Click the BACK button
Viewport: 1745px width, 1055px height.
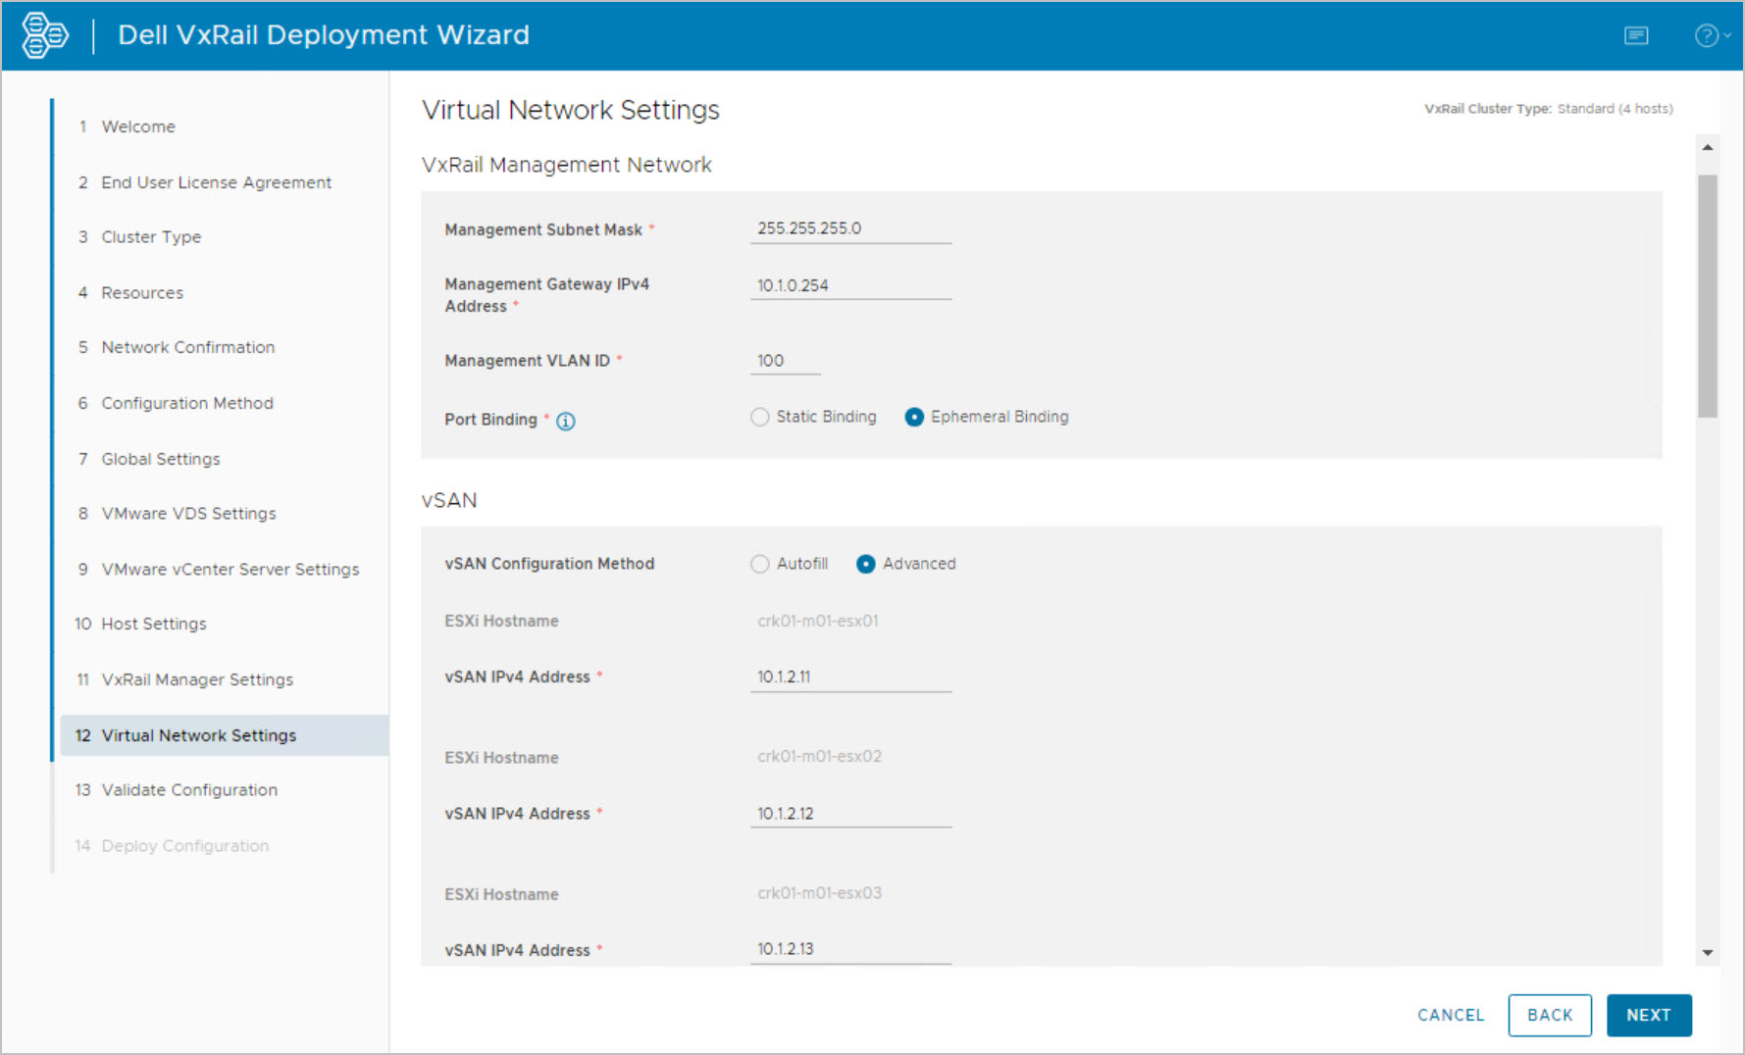1549,1015
